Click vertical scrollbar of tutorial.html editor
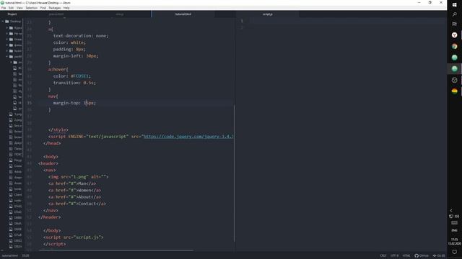The height and width of the screenshot is (259, 462). point(234,173)
